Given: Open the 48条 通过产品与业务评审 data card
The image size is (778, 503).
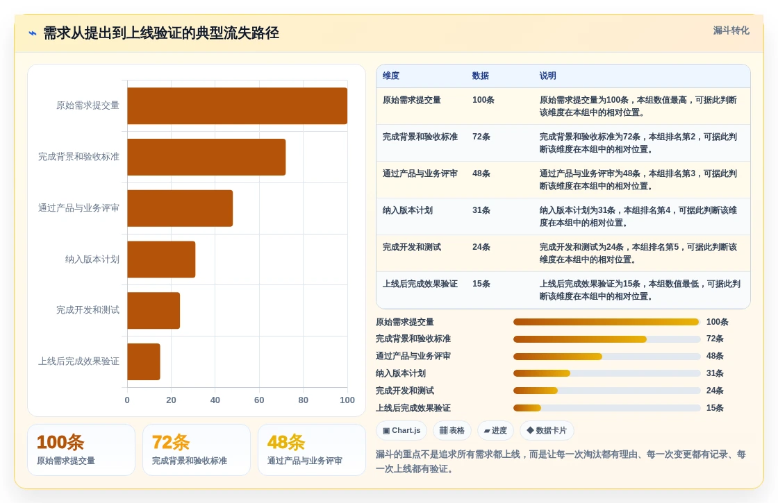Looking at the screenshot, I should coord(312,450).
